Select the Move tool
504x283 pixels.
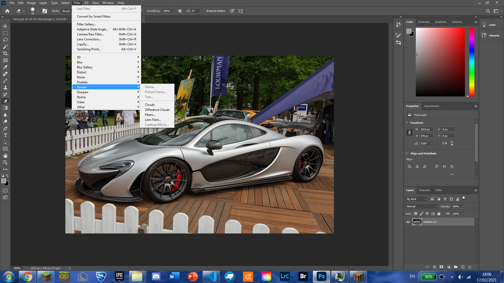(x=5, y=26)
